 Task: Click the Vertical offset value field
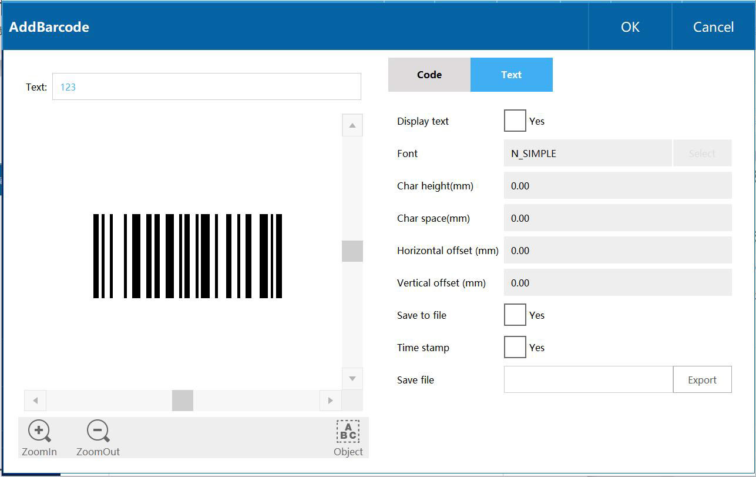tap(618, 282)
